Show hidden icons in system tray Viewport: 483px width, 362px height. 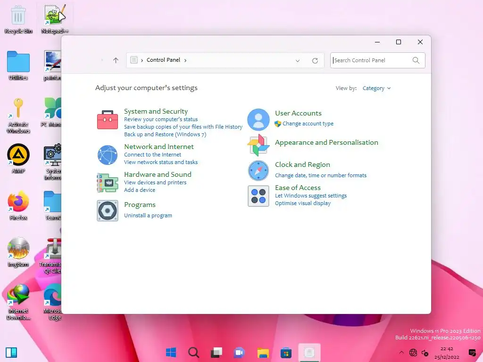click(401, 353)
